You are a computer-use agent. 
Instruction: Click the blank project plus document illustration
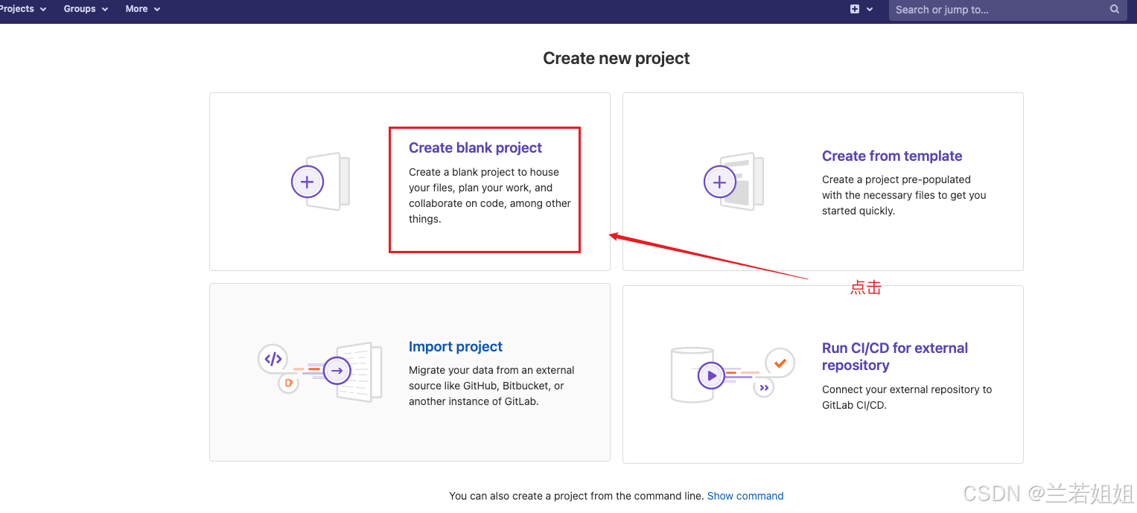(321, 181)
